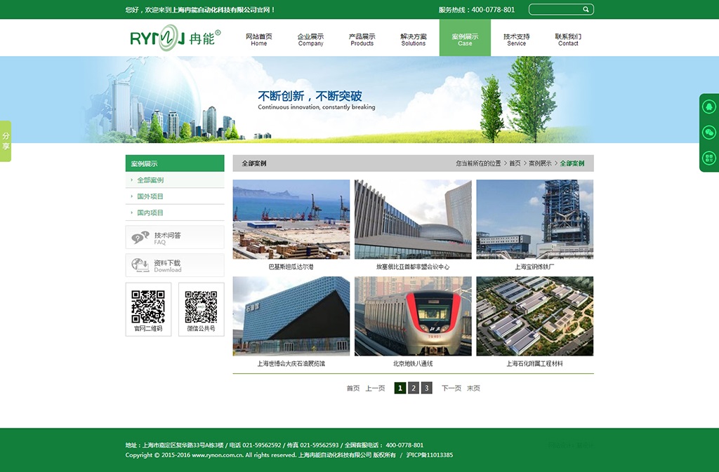This screenshot has width=719, height=472.
Task: Open the WeChat icon in side panel
Action: [x=709, y=133]
